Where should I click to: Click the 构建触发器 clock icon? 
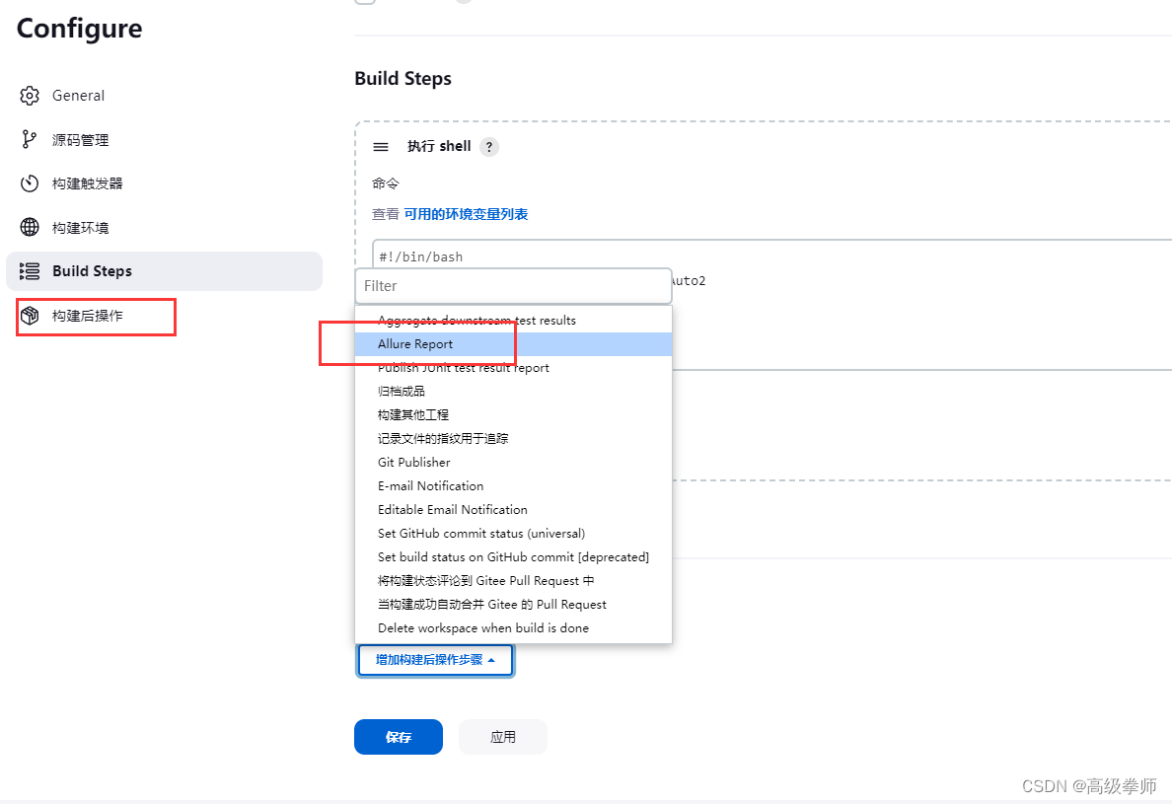pos(30,183)
